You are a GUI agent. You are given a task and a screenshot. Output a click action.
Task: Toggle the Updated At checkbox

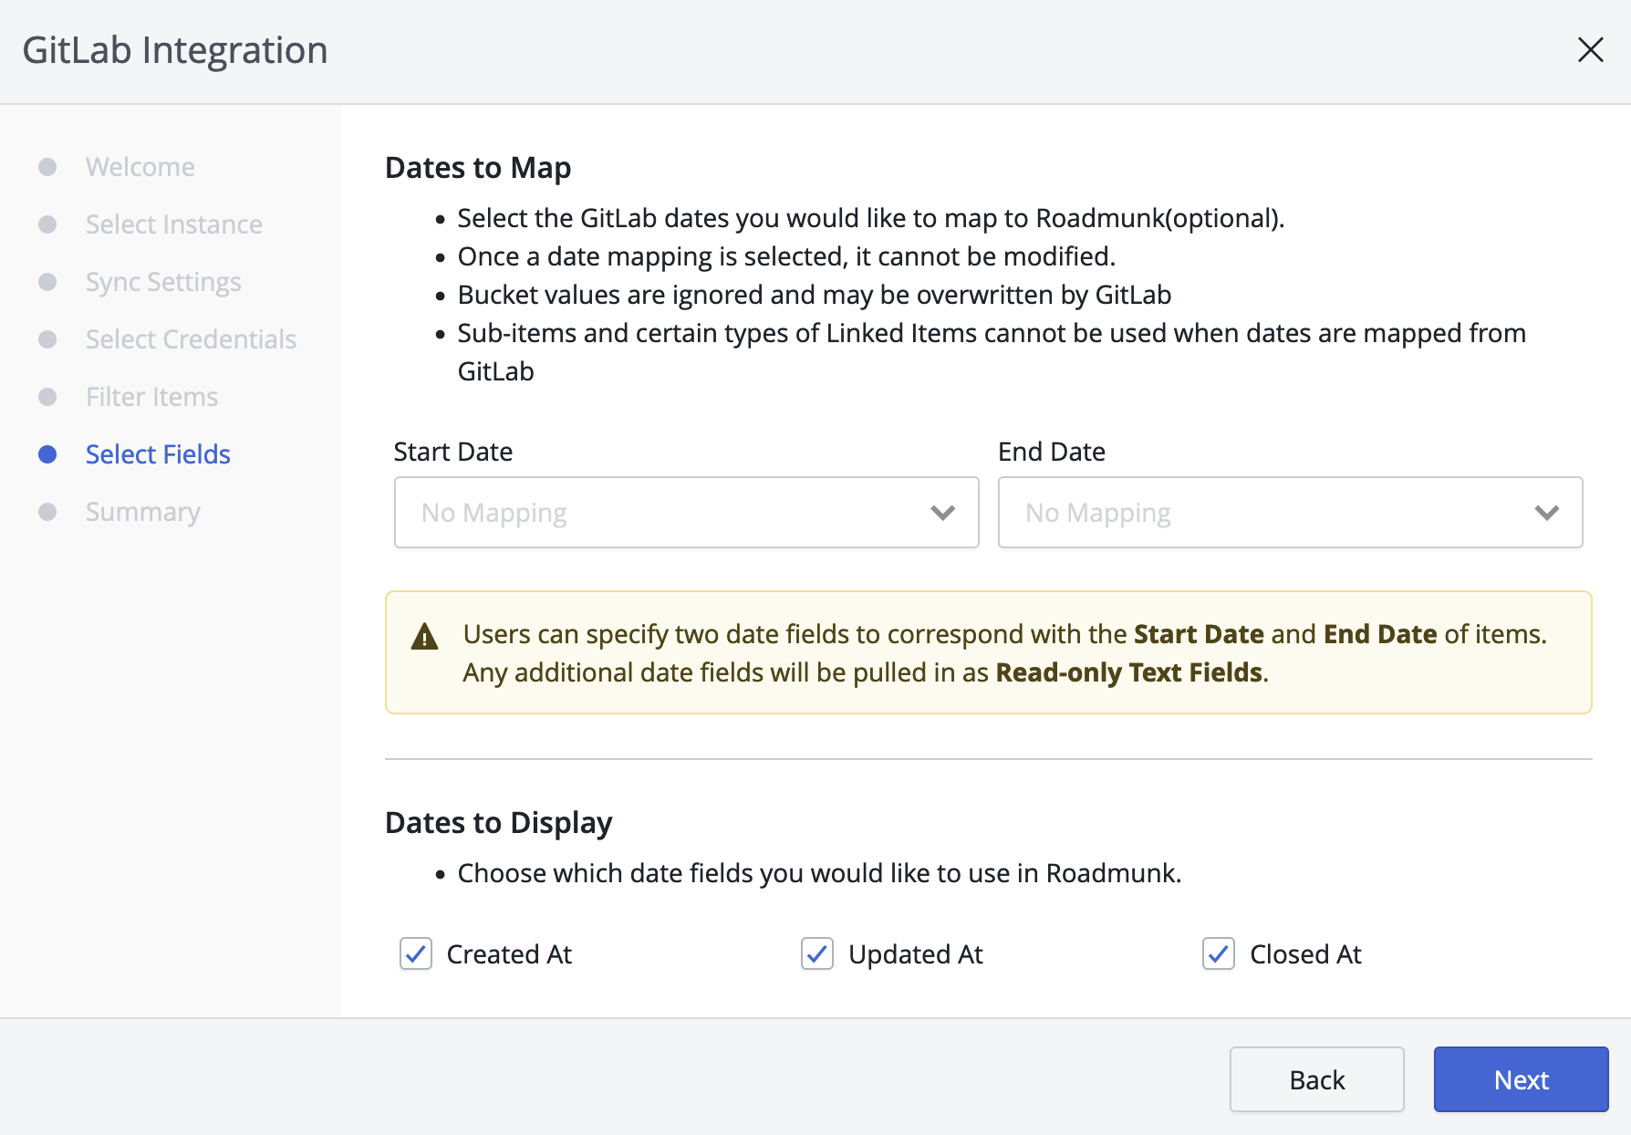(x=817, y=953)
